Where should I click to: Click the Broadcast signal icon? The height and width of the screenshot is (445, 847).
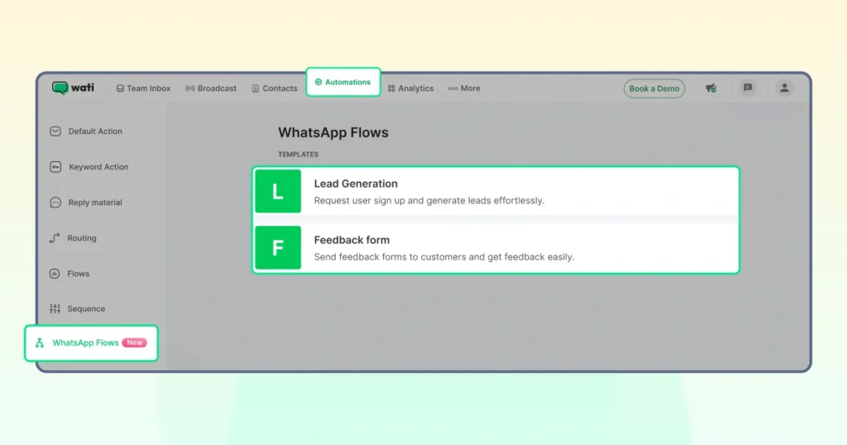(189, 89)
